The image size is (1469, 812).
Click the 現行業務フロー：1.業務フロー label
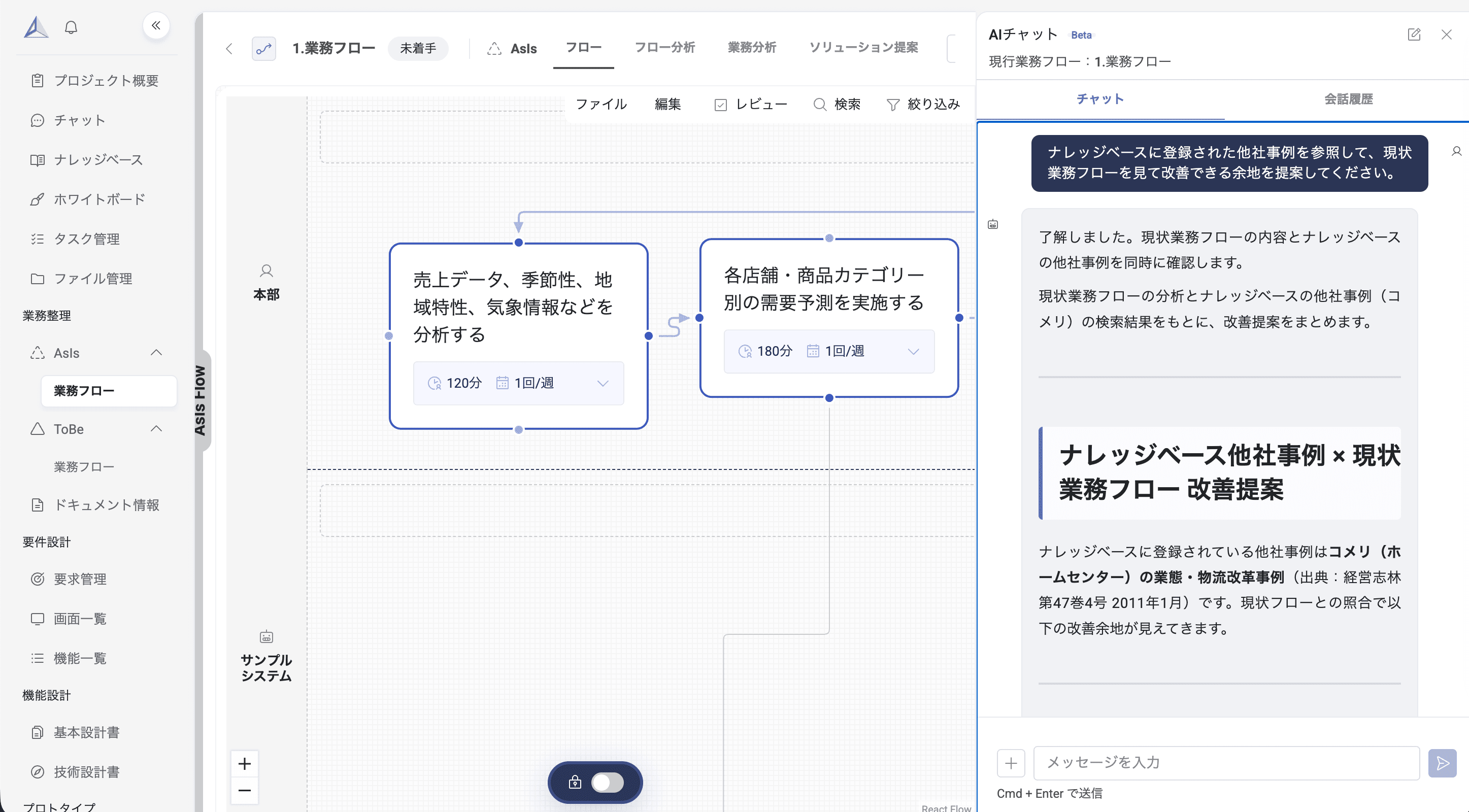1080,61
